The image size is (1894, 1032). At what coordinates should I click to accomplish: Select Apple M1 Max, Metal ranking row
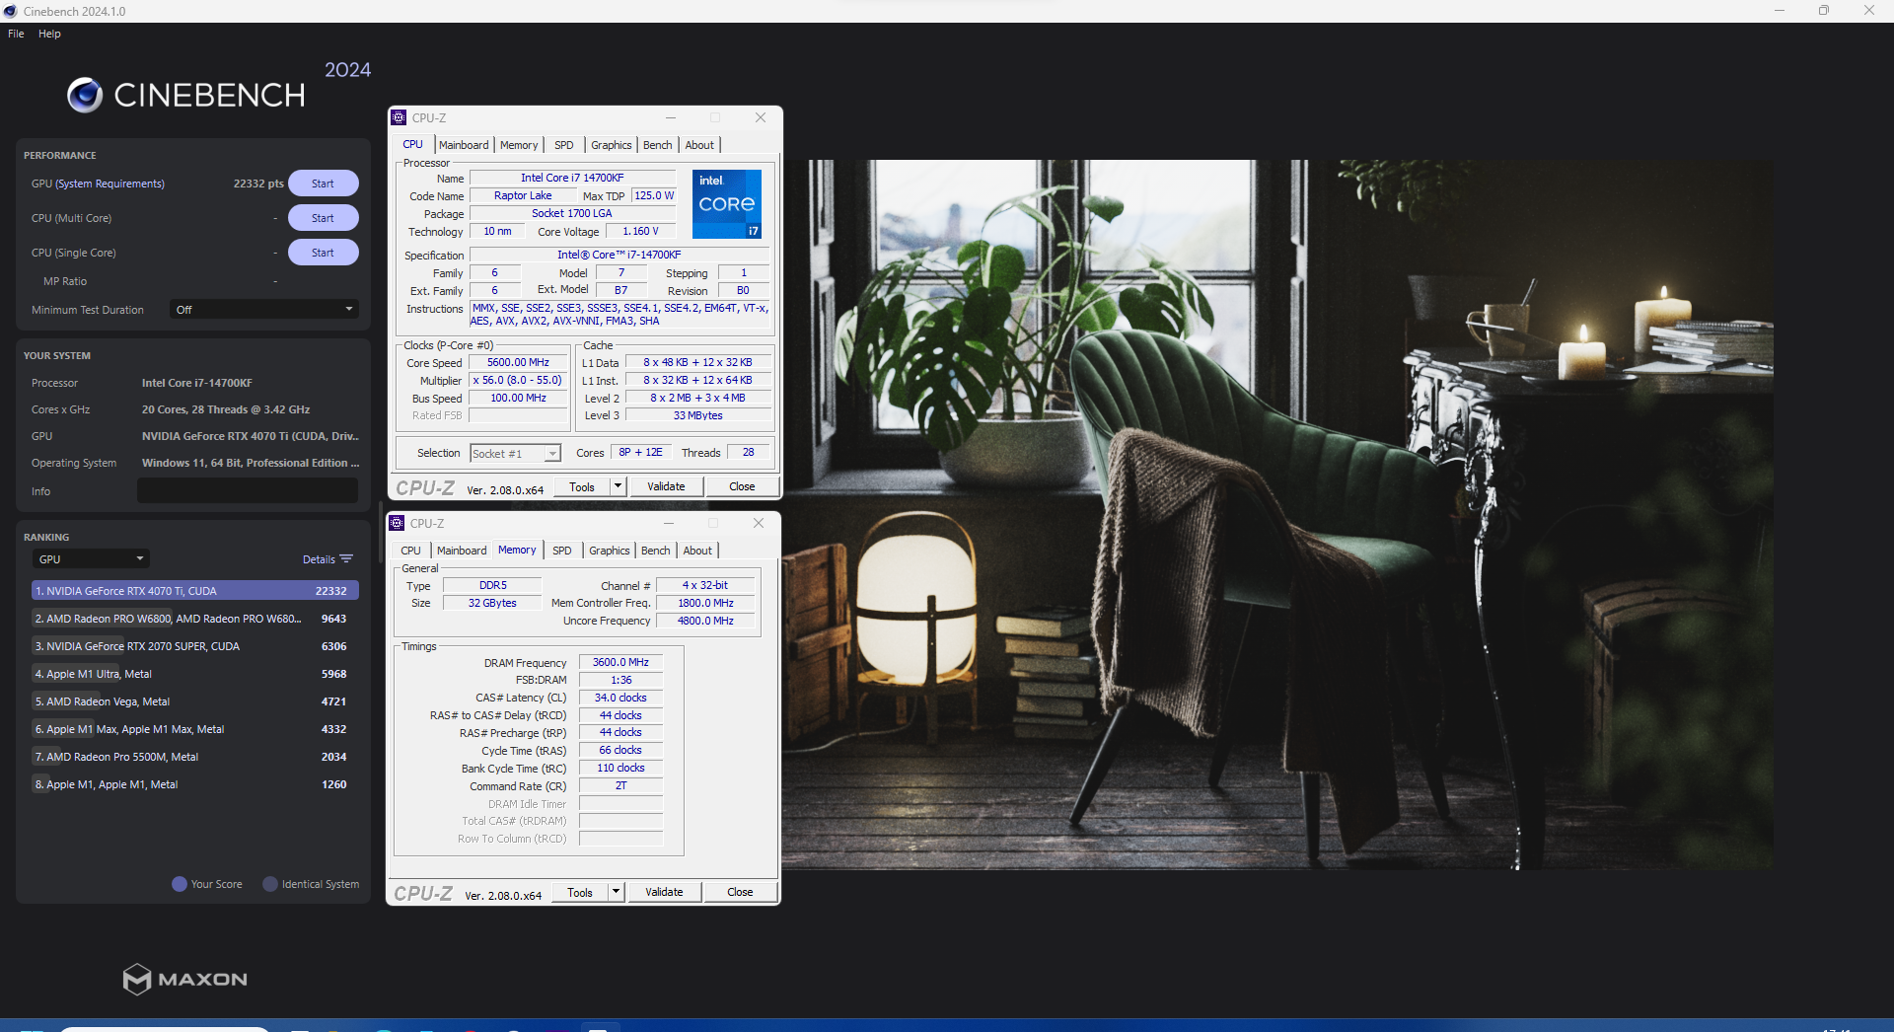(x=194, y=729)
